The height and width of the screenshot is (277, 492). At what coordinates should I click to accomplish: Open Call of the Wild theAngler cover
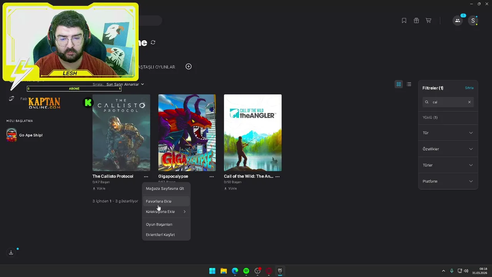coord(253,133)
